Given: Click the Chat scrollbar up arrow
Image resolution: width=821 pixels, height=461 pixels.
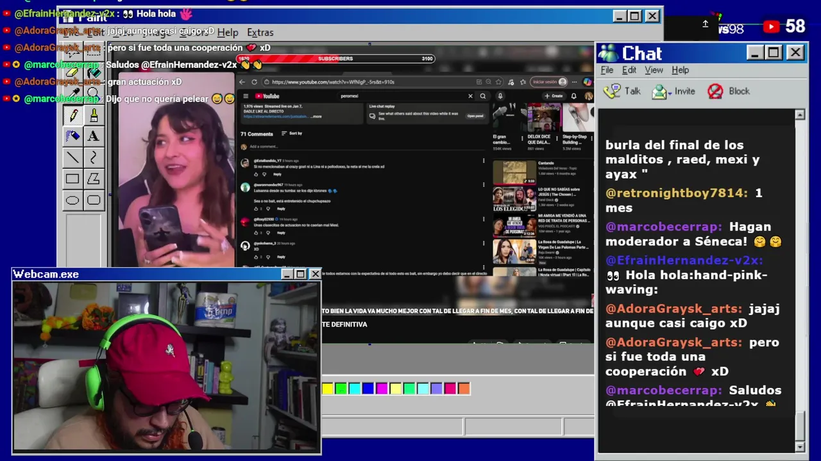Looking at the screenshot, I should click(800, 115).
